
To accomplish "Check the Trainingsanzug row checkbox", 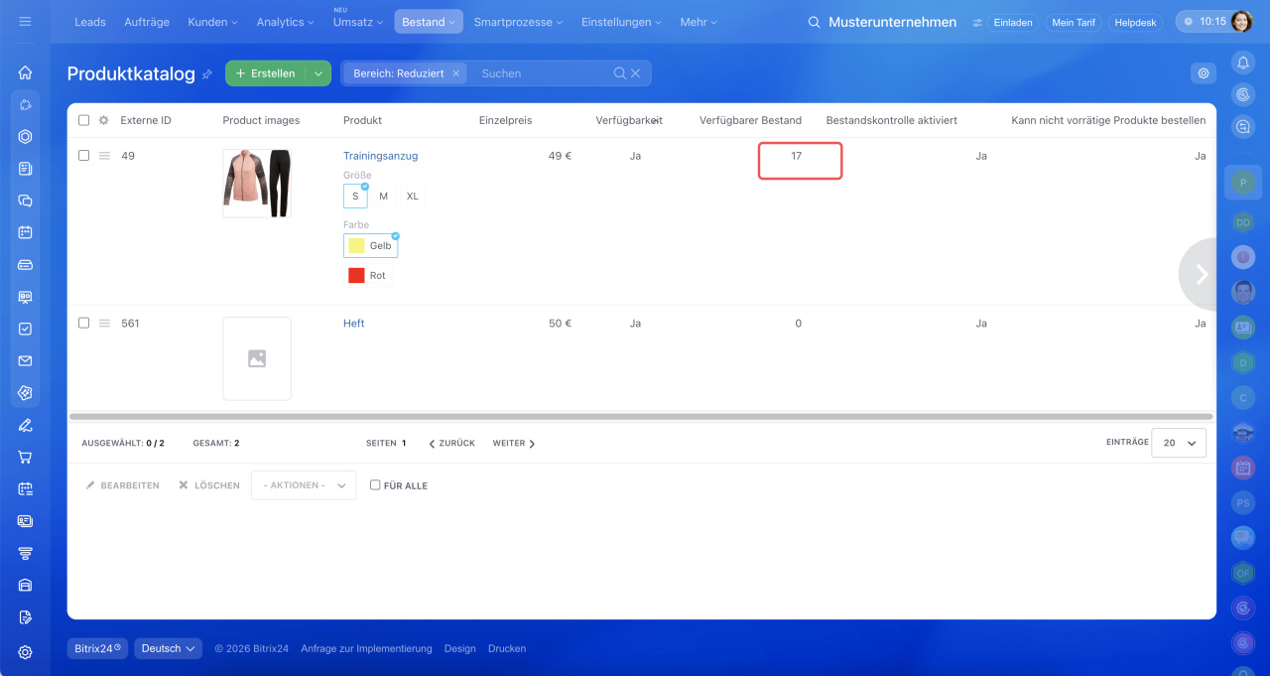I will tap(83, 156).
